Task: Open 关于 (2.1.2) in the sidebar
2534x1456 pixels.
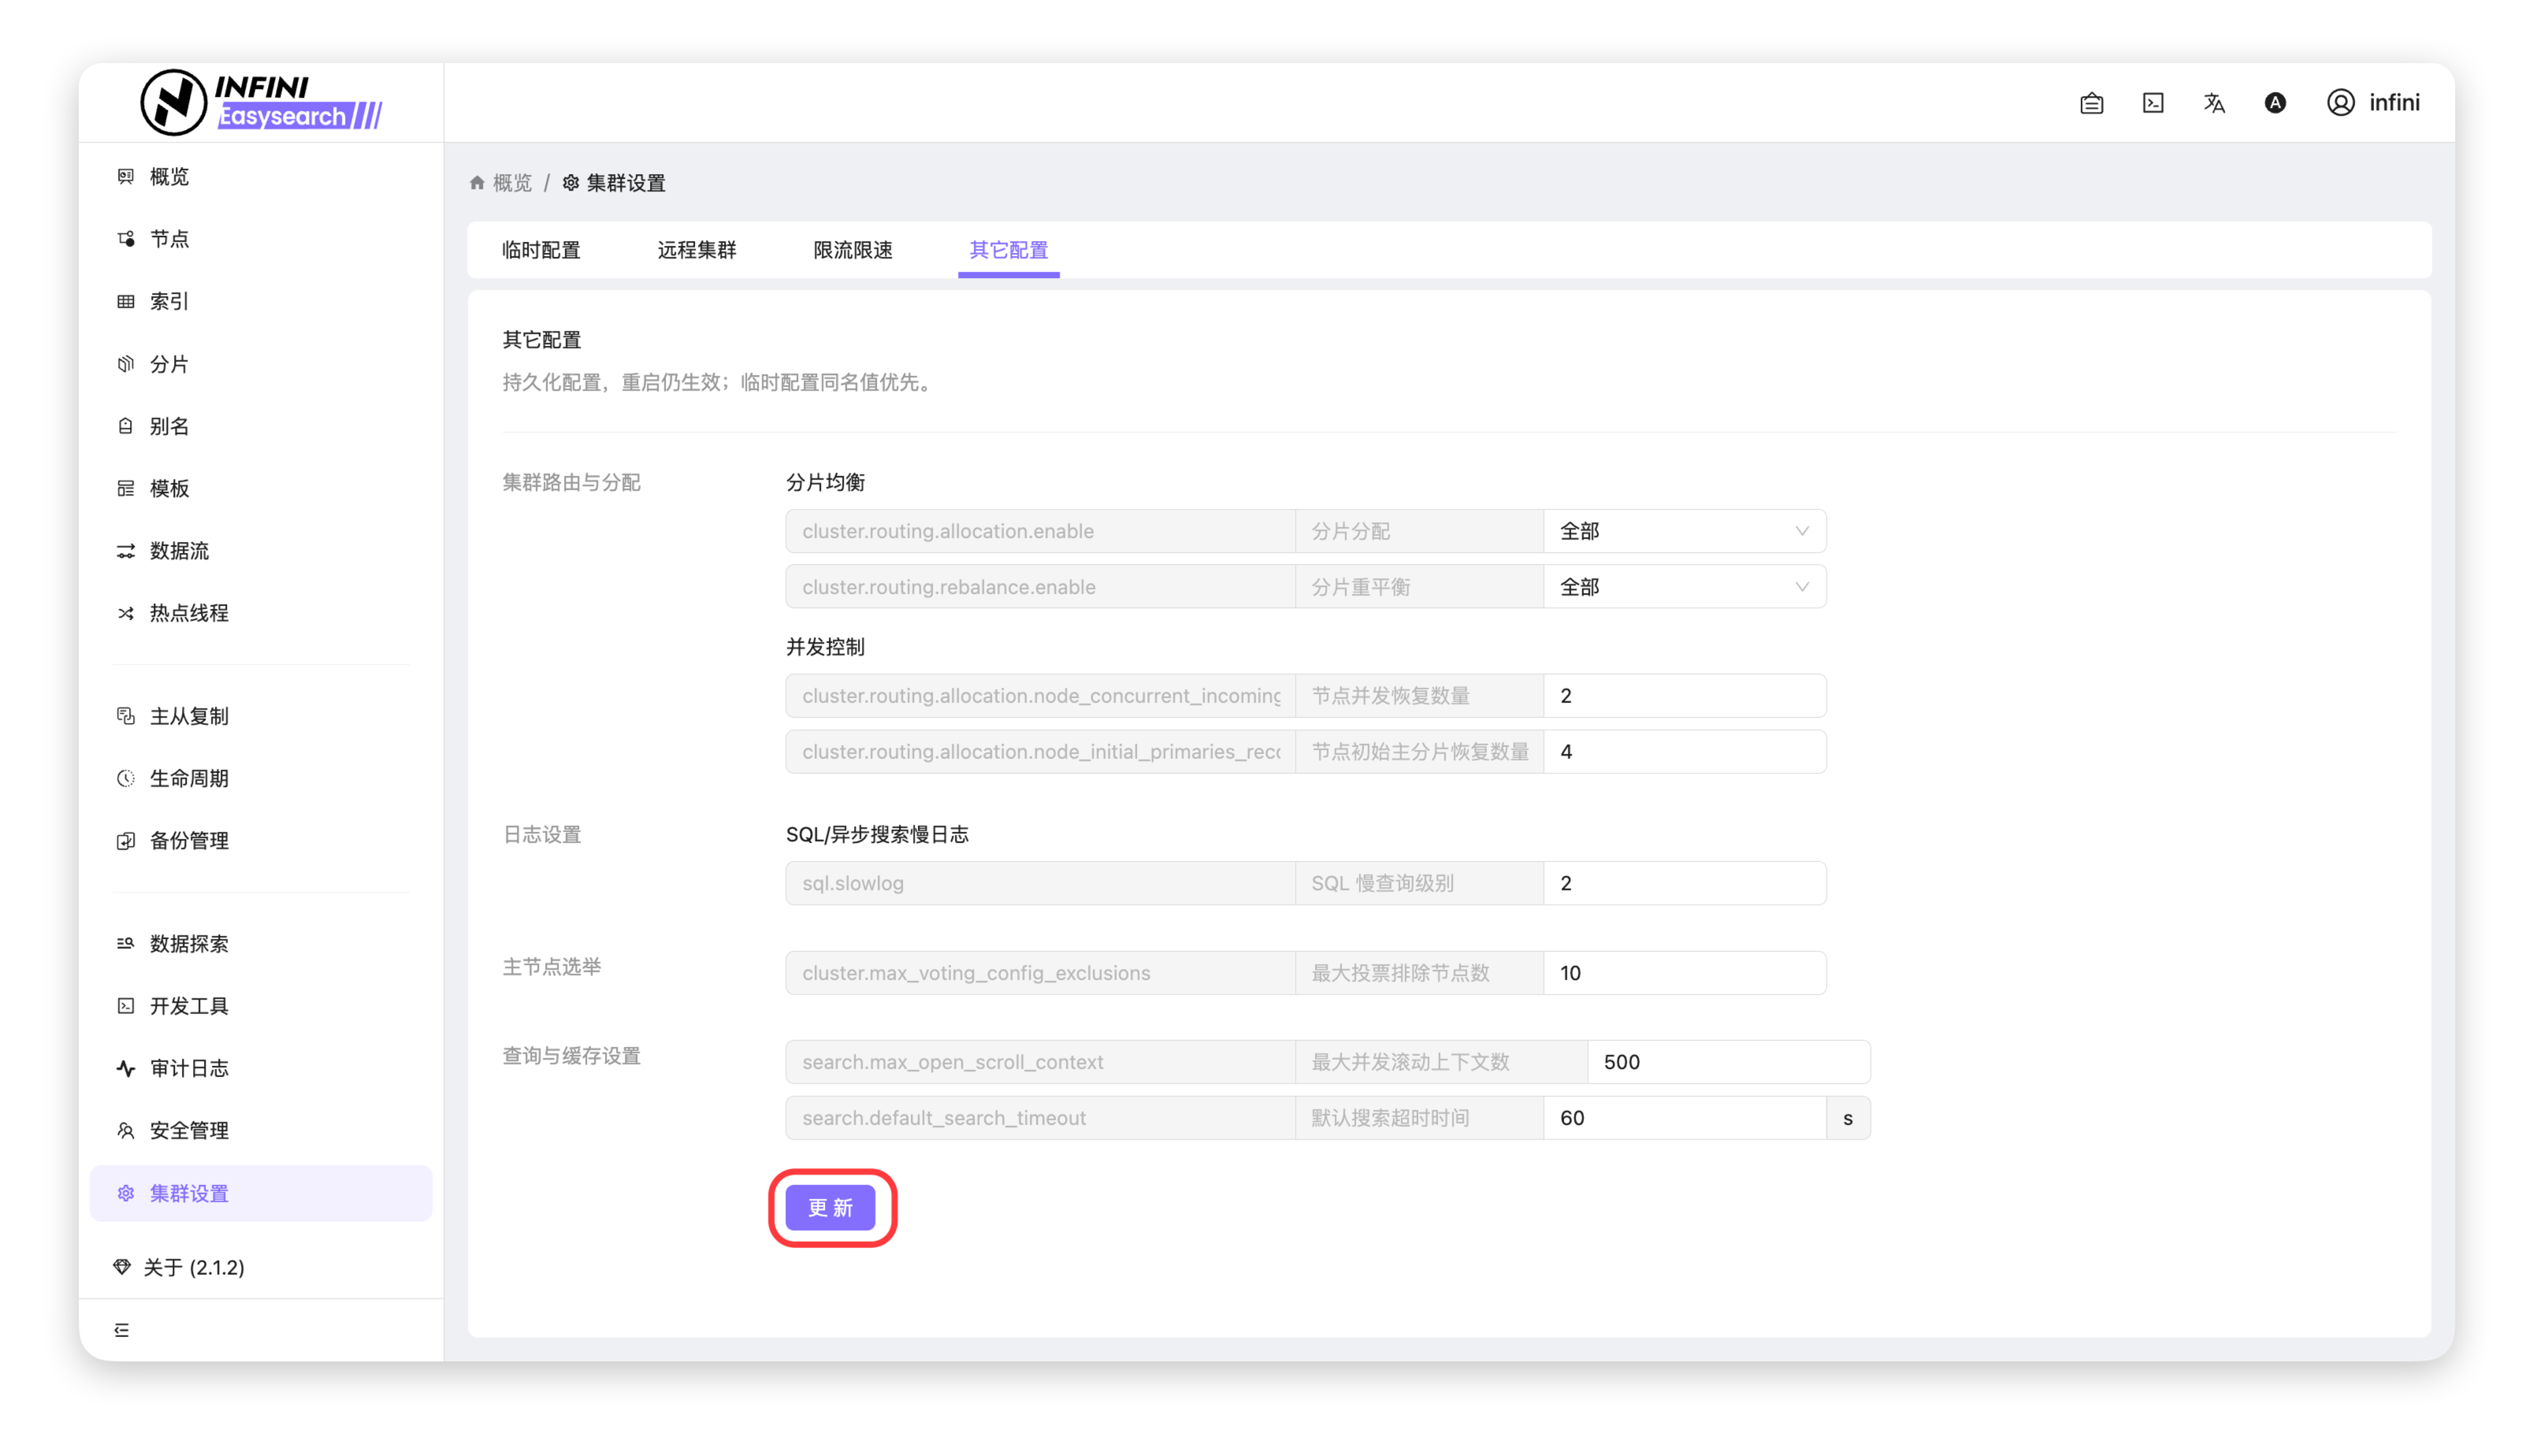Action: tap(194, 1268)
